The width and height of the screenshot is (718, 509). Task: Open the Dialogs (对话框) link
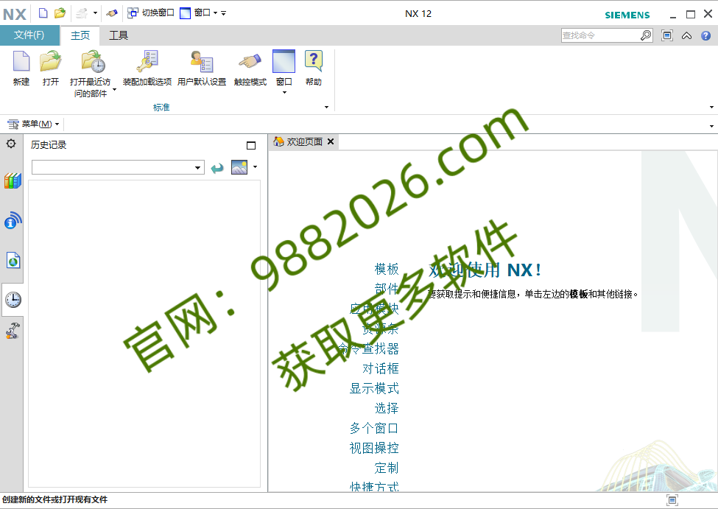(x=381, y=368)
